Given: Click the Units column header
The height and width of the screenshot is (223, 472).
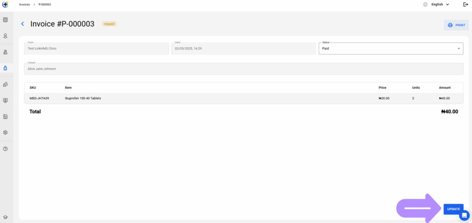Looking at the screenshot, I should click(416, 88).
